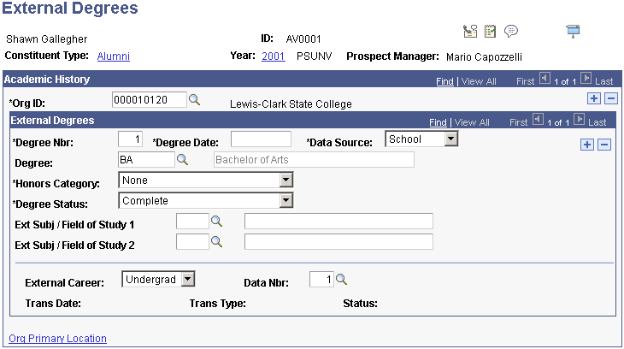Viewport: 624px width, 349px height.
Task: Click the Data Nbr input field
Action: (321, 279)
